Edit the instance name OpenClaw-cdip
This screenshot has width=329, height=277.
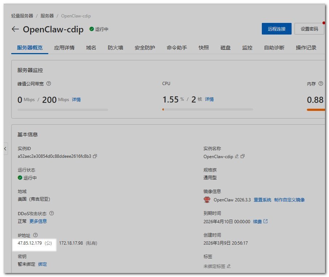pos(237,156)
